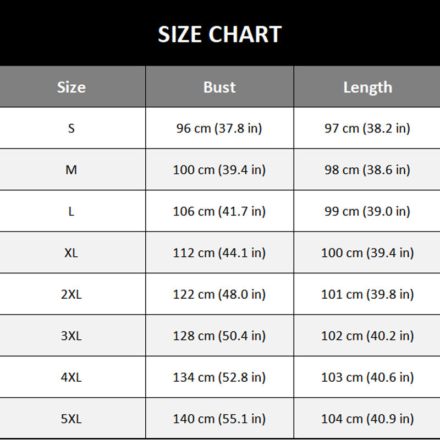
Task: Click the 2XL size cell
Action: (71, 294)
